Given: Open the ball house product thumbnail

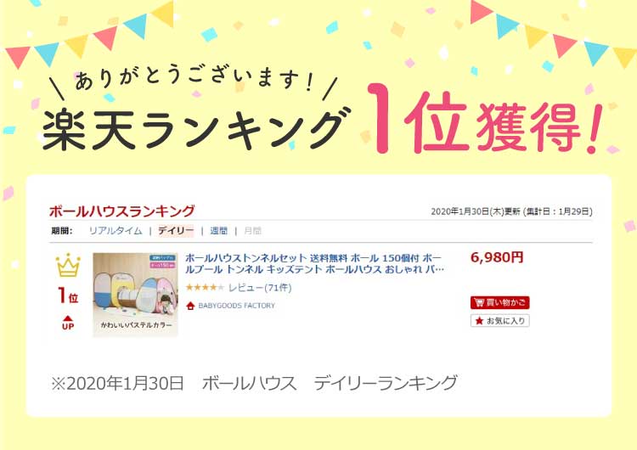Looking at the screenshot, I should coord(135,295).
